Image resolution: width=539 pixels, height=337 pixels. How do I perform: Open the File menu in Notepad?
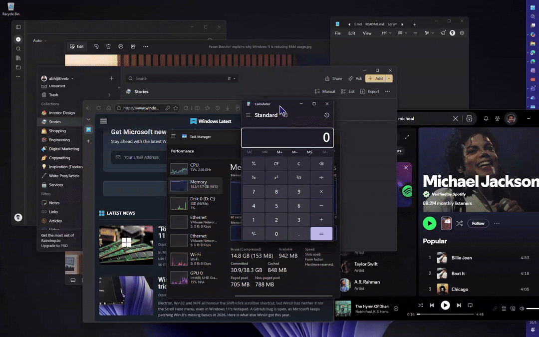coord(337,33)
